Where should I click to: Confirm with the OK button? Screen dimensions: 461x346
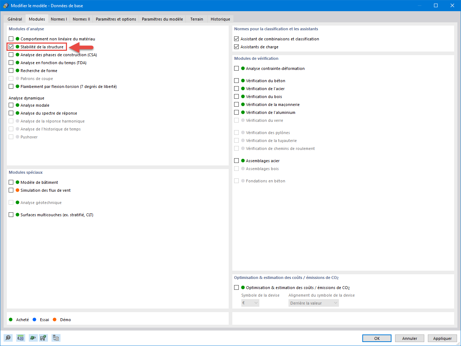tap(377, 338)
